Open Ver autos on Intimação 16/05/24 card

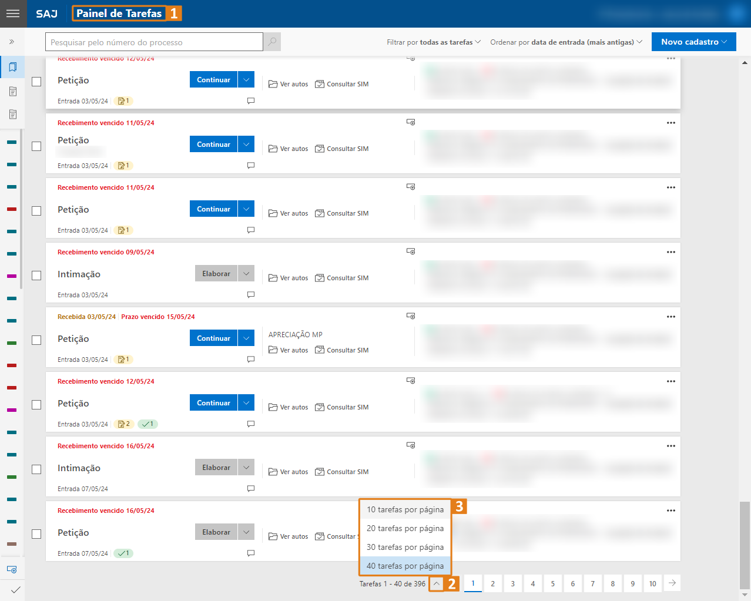coord(289,472)
